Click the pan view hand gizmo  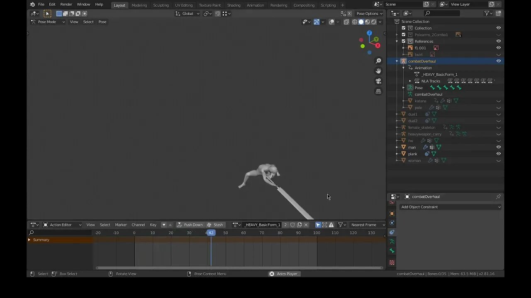point(378,71)
